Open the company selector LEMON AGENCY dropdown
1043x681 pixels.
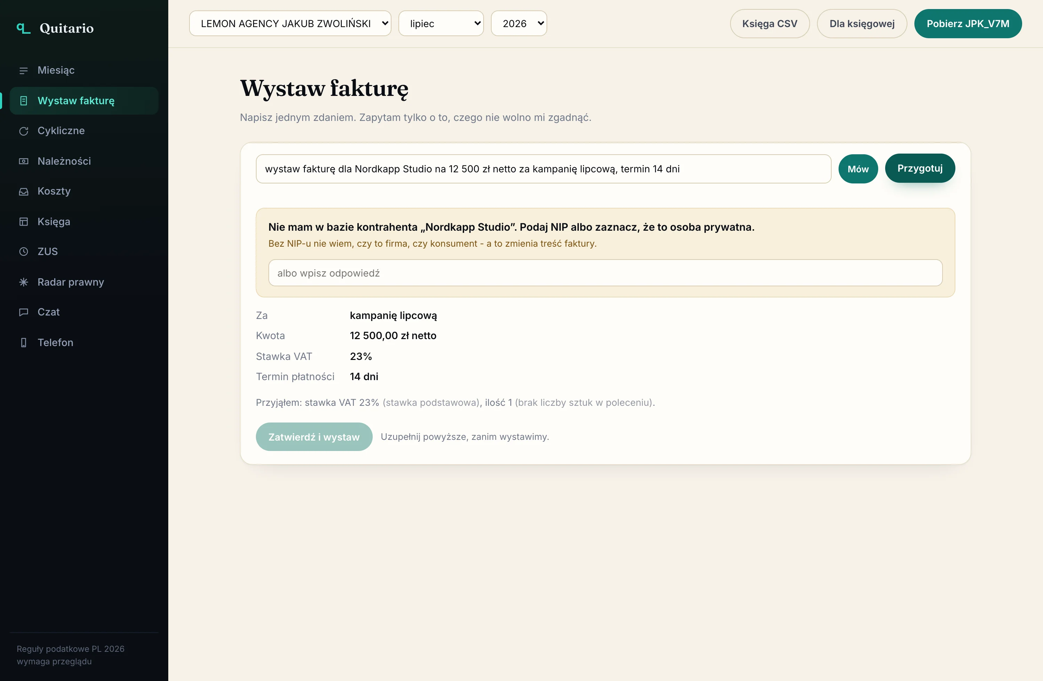click(x=290, y=24)
